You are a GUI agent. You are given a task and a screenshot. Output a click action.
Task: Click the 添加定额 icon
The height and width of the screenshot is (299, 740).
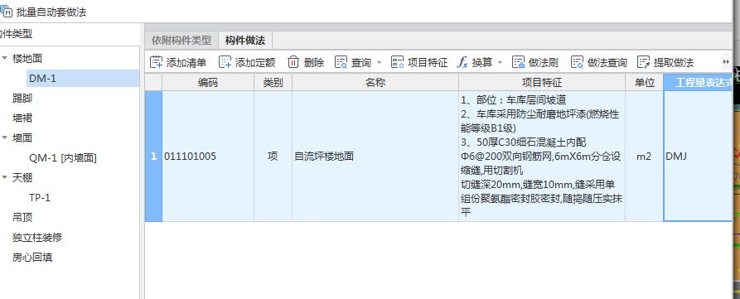[225, 62]
